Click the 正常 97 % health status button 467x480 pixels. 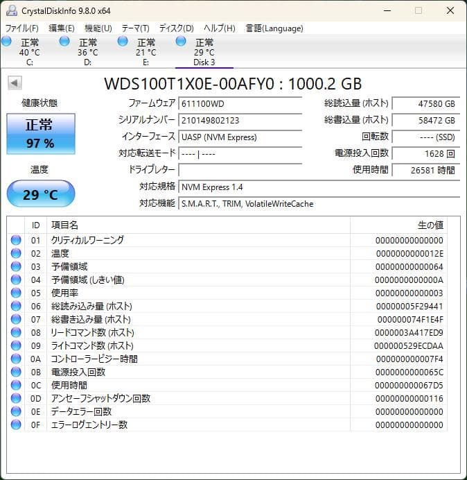[41, 134]
